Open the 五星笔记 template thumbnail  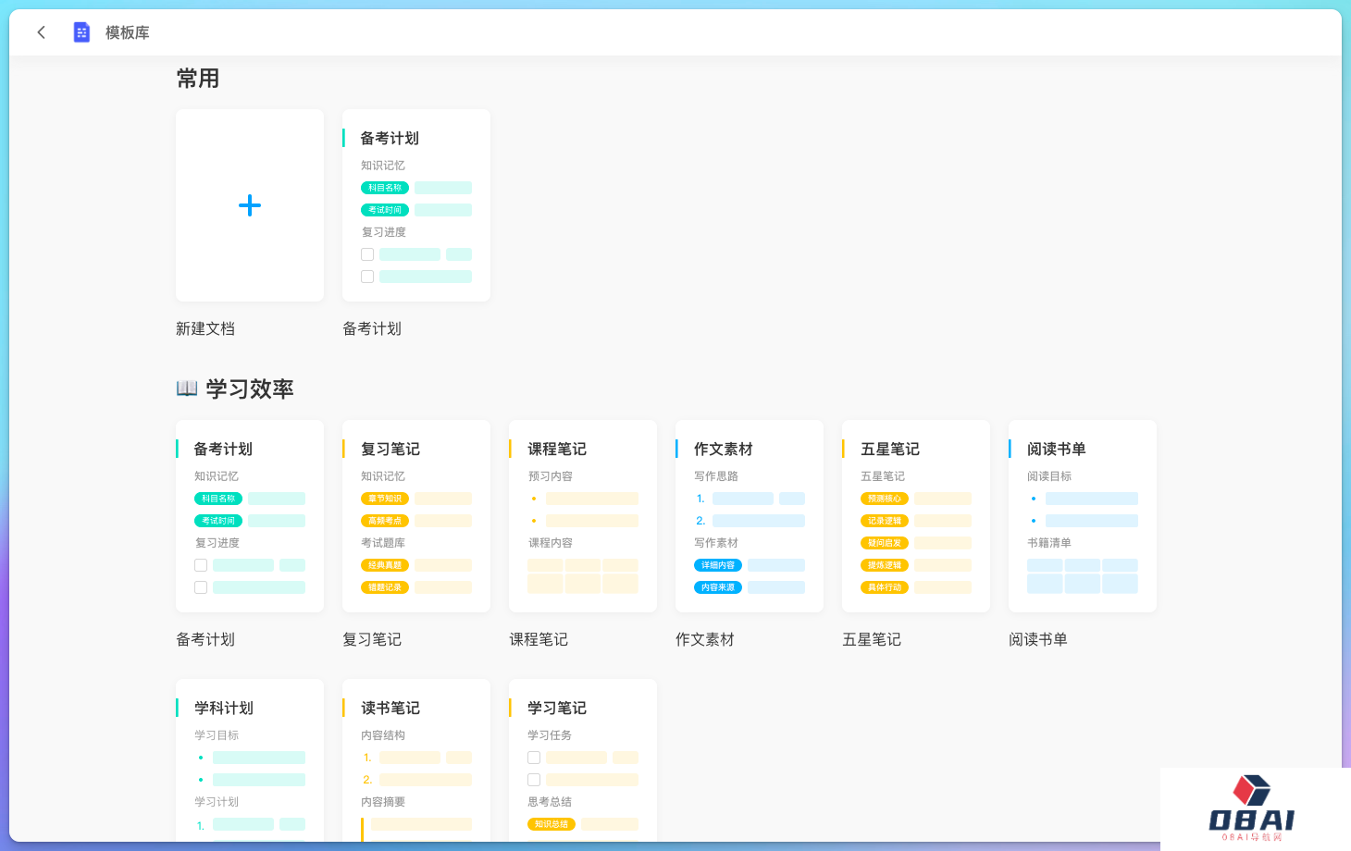(x=916, y=516)
